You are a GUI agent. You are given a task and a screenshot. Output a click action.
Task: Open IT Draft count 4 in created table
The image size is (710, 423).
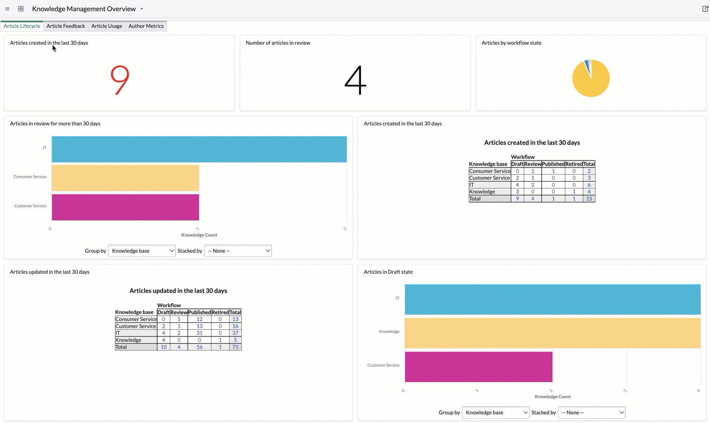tap(517, 185)
